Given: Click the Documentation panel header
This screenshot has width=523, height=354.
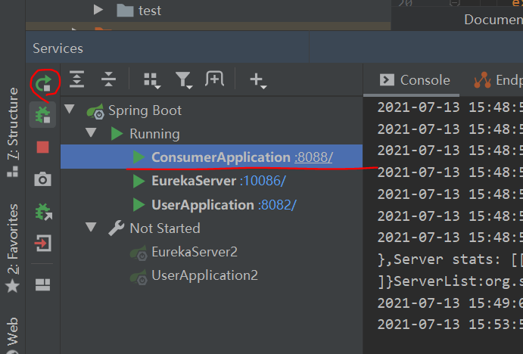Looking at the screenshot, I should [493, 20].
